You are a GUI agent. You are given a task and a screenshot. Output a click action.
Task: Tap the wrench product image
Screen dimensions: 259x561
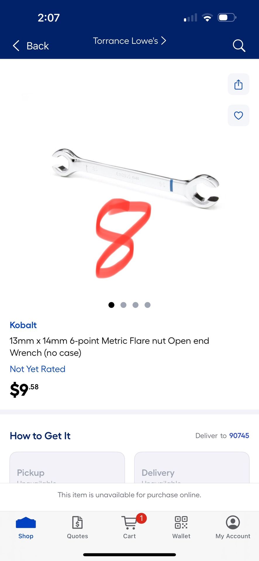[x=135, y=178]
